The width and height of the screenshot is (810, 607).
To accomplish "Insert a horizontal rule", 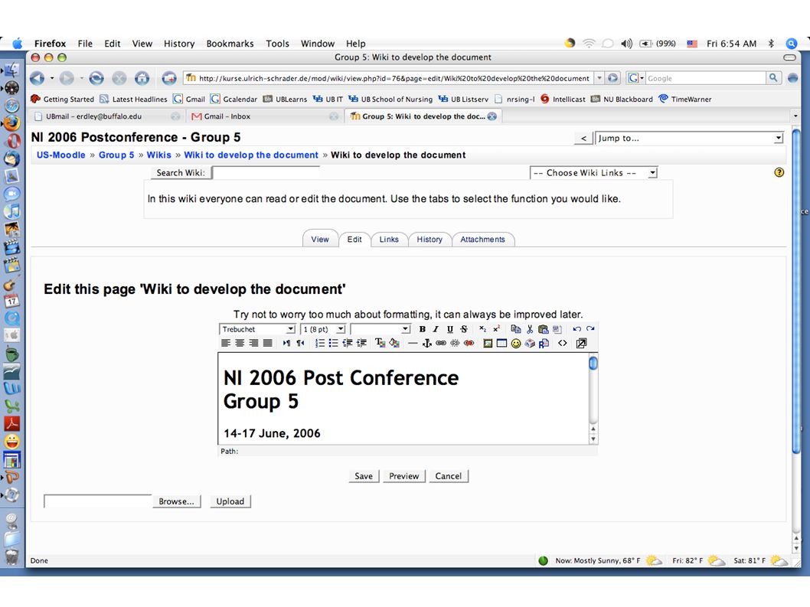I will click(413, 343).
